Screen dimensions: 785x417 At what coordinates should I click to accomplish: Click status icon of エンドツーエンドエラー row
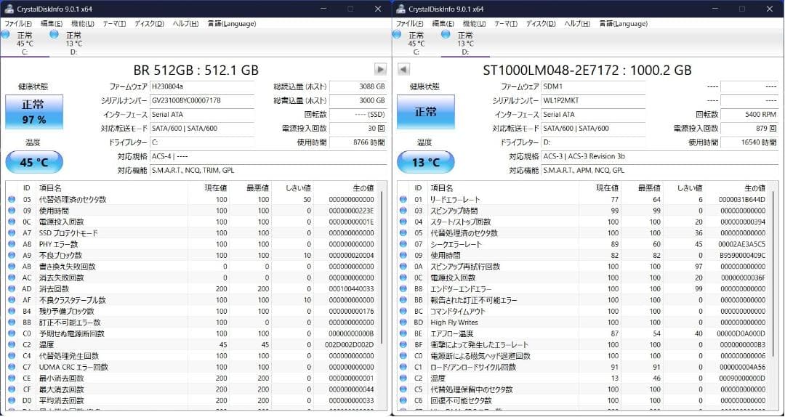click(403, 289)
